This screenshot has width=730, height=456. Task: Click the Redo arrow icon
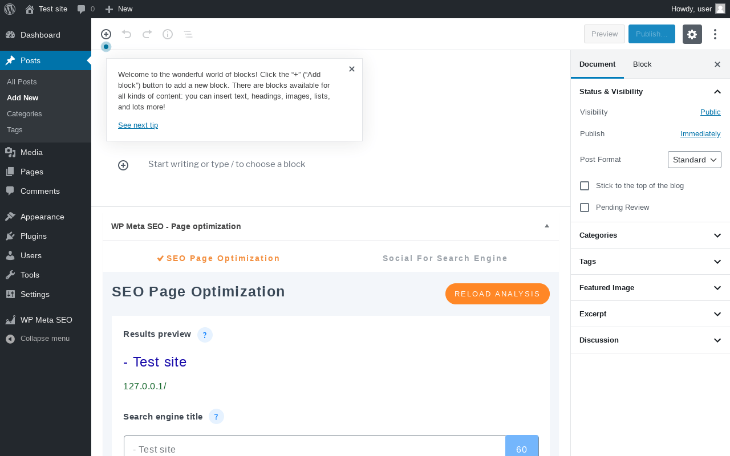147,34
